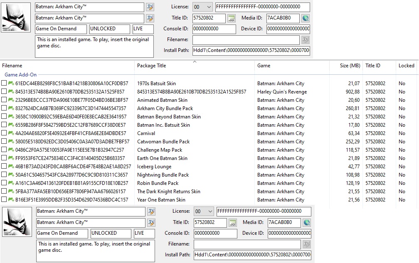The width and height of the screenshot is (419, 263).
Task: Click the top Install Path field
Action: (251, 50)
